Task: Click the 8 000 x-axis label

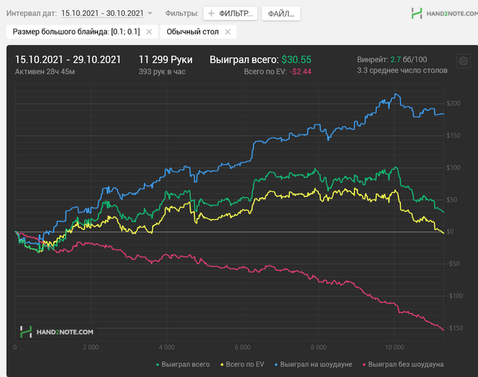Action: pos(319,347)
